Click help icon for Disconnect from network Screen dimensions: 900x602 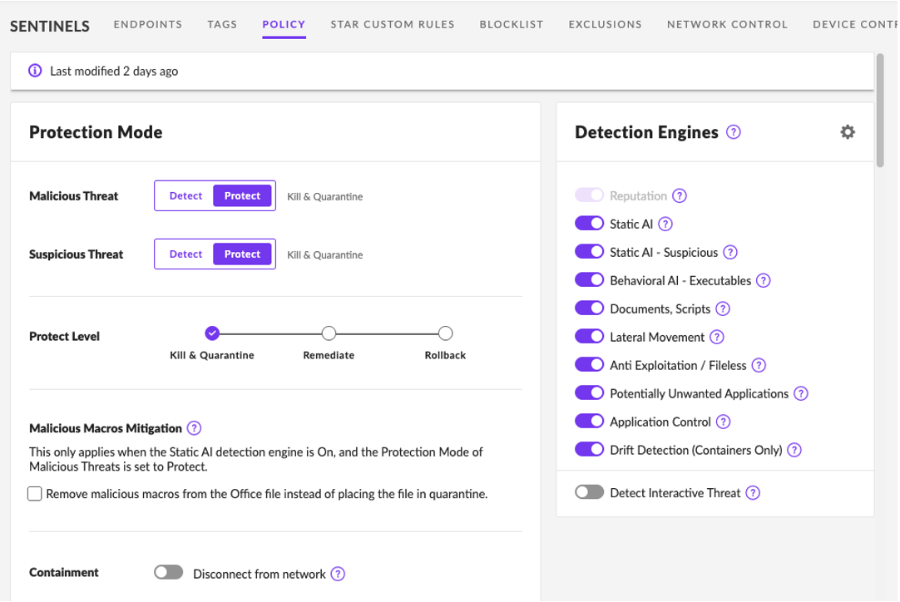[x=338, y=575]
